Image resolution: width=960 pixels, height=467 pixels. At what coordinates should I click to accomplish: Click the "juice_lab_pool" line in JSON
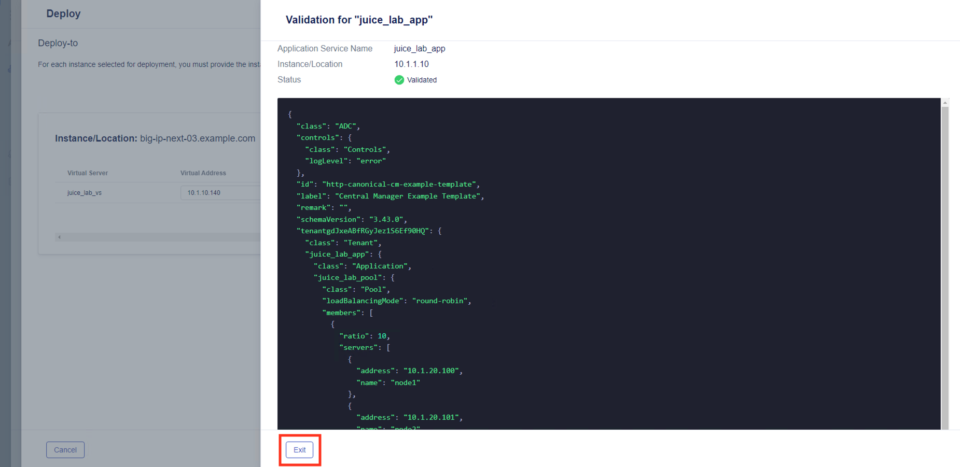pyautogui.click(x=354, y=278)
